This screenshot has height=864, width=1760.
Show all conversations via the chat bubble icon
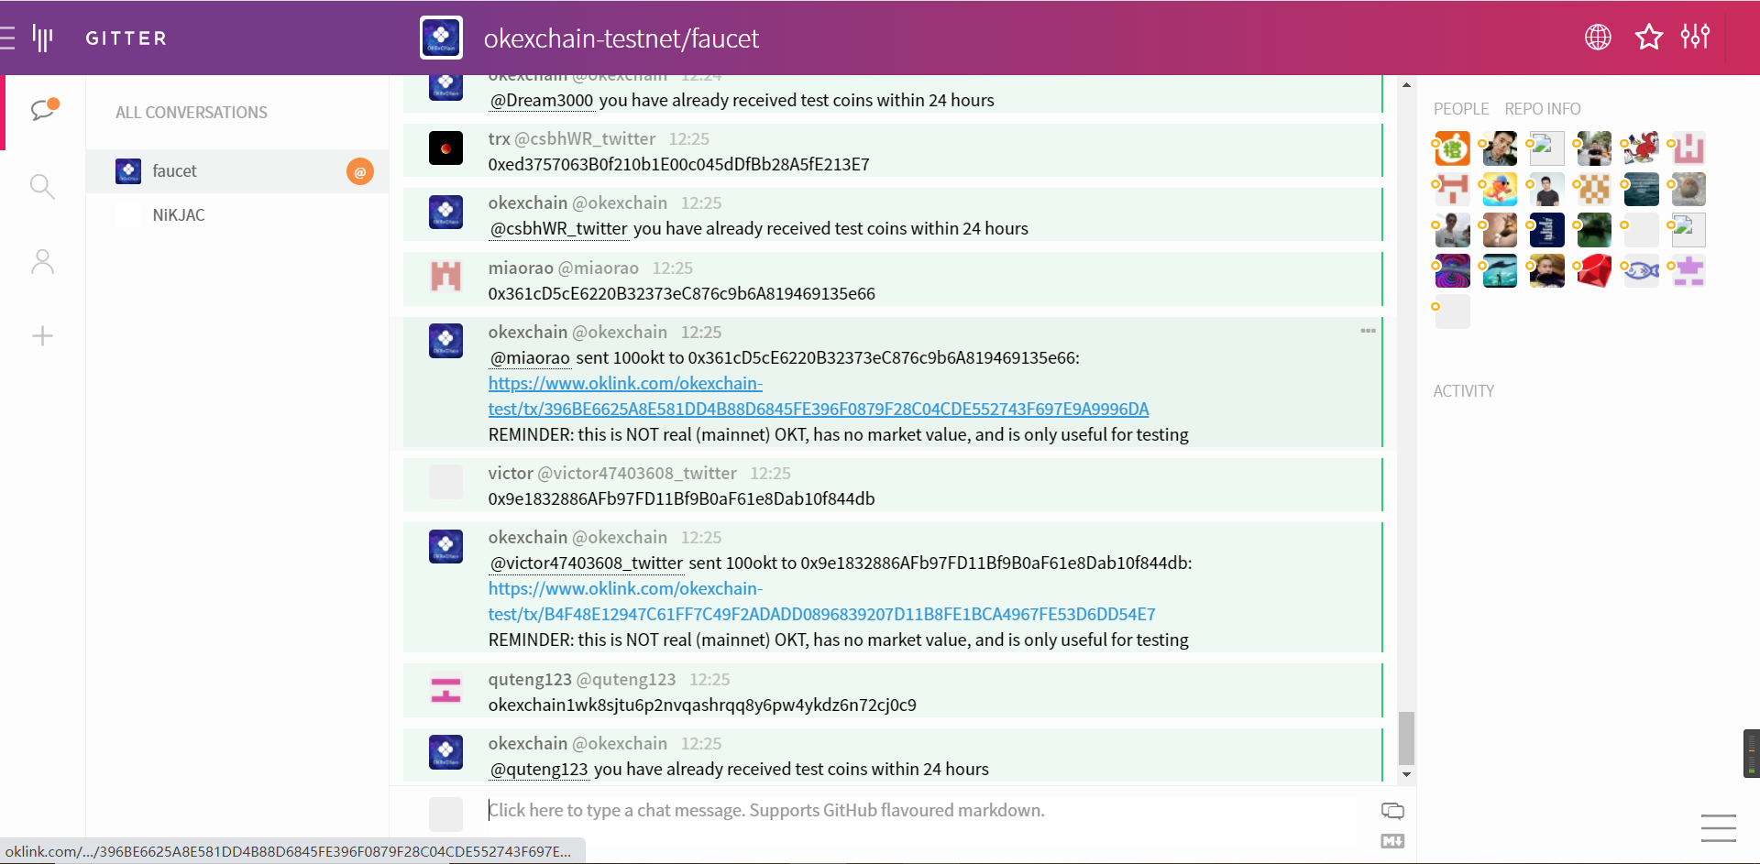pos(43,110)
